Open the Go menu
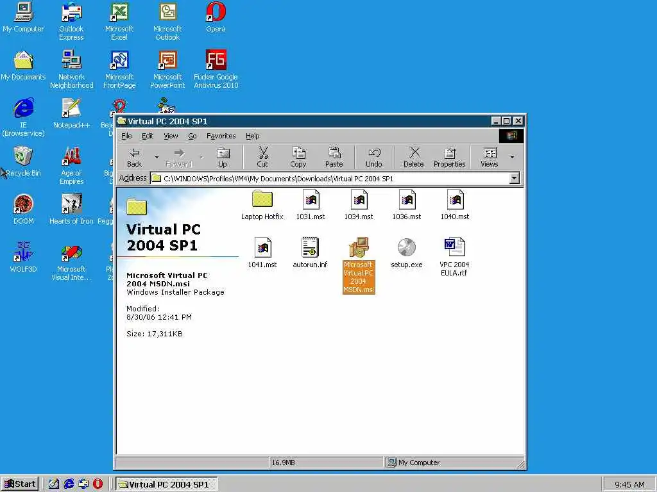Image resolution: width=657 pixels, height=492 pixels. tap(192, 136)
